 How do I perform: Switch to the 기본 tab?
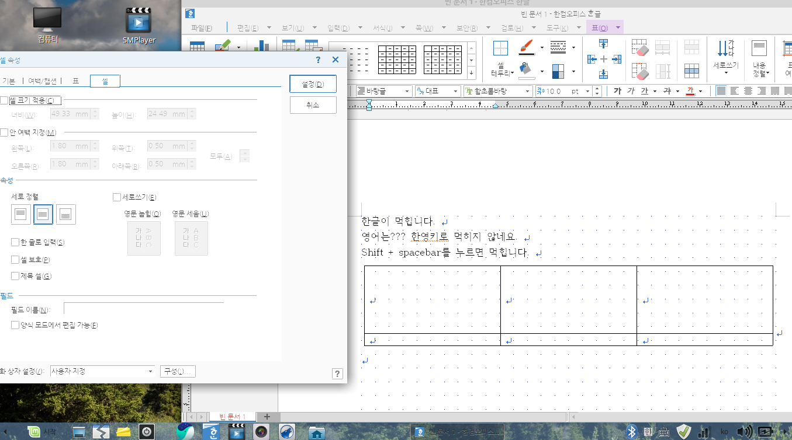pyautogui.click(x=9, y=81)
